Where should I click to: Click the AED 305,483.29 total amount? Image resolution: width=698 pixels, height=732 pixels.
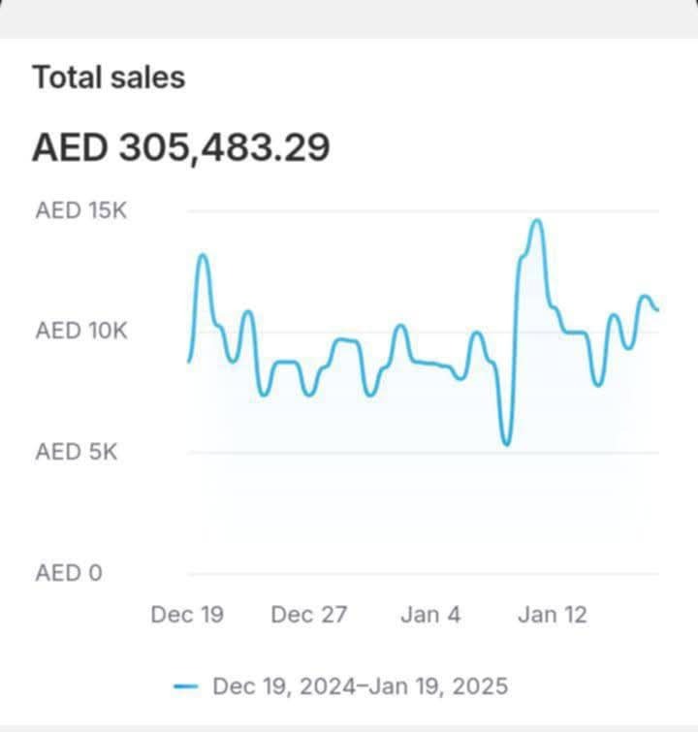tap(181, 147)
